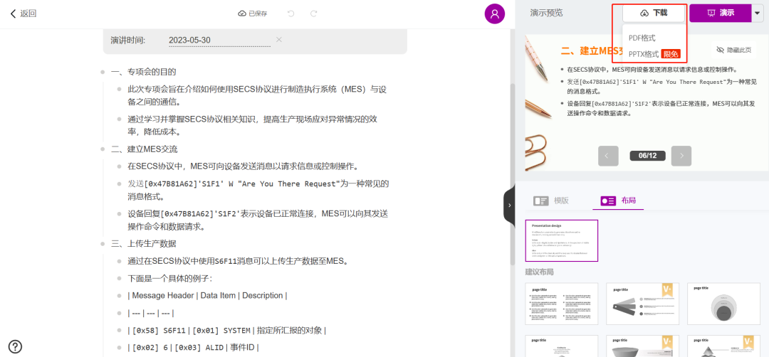The image size is (769, 357).
Task: Open the 下载 download dropdown
Action: click(653, 13)
